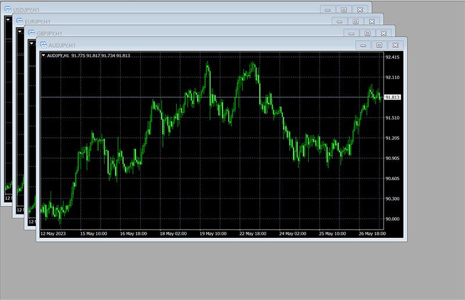Minimize the EURJPY,H1 chart window
Viewport: 465px width, 300px height.
(x=339, y=22)
